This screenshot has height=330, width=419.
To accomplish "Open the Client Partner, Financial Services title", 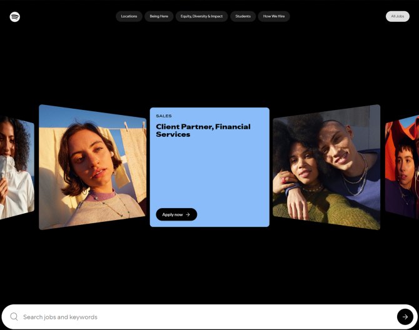I will (203, 130).
